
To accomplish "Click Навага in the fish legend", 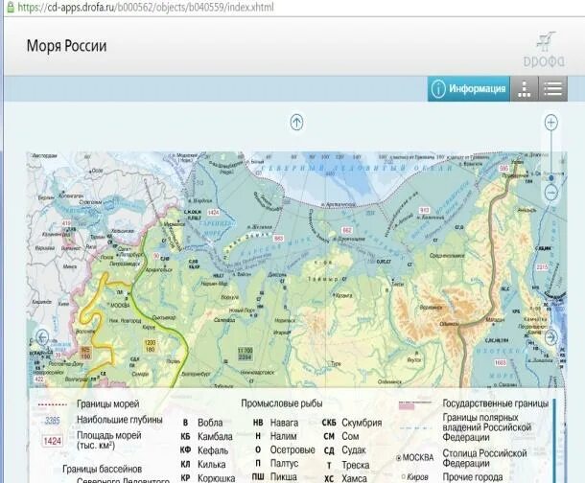I will [284, 423].
